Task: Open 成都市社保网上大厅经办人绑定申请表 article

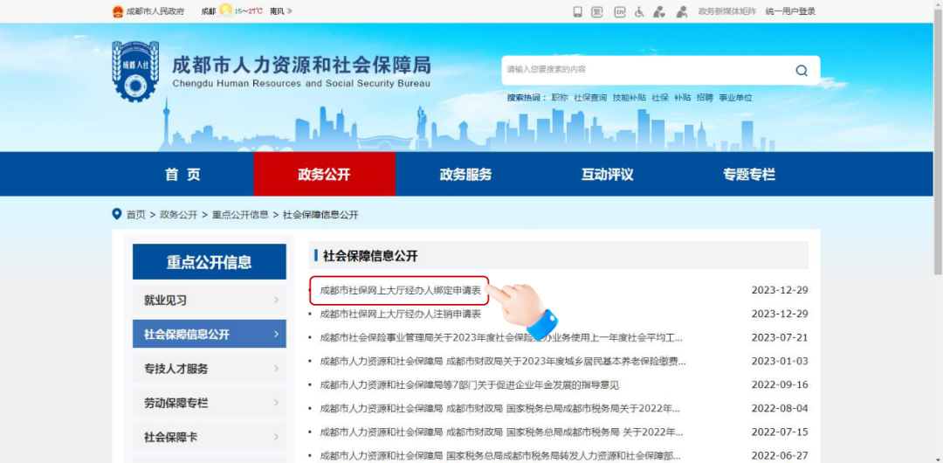Action: [x=401, y=290]
